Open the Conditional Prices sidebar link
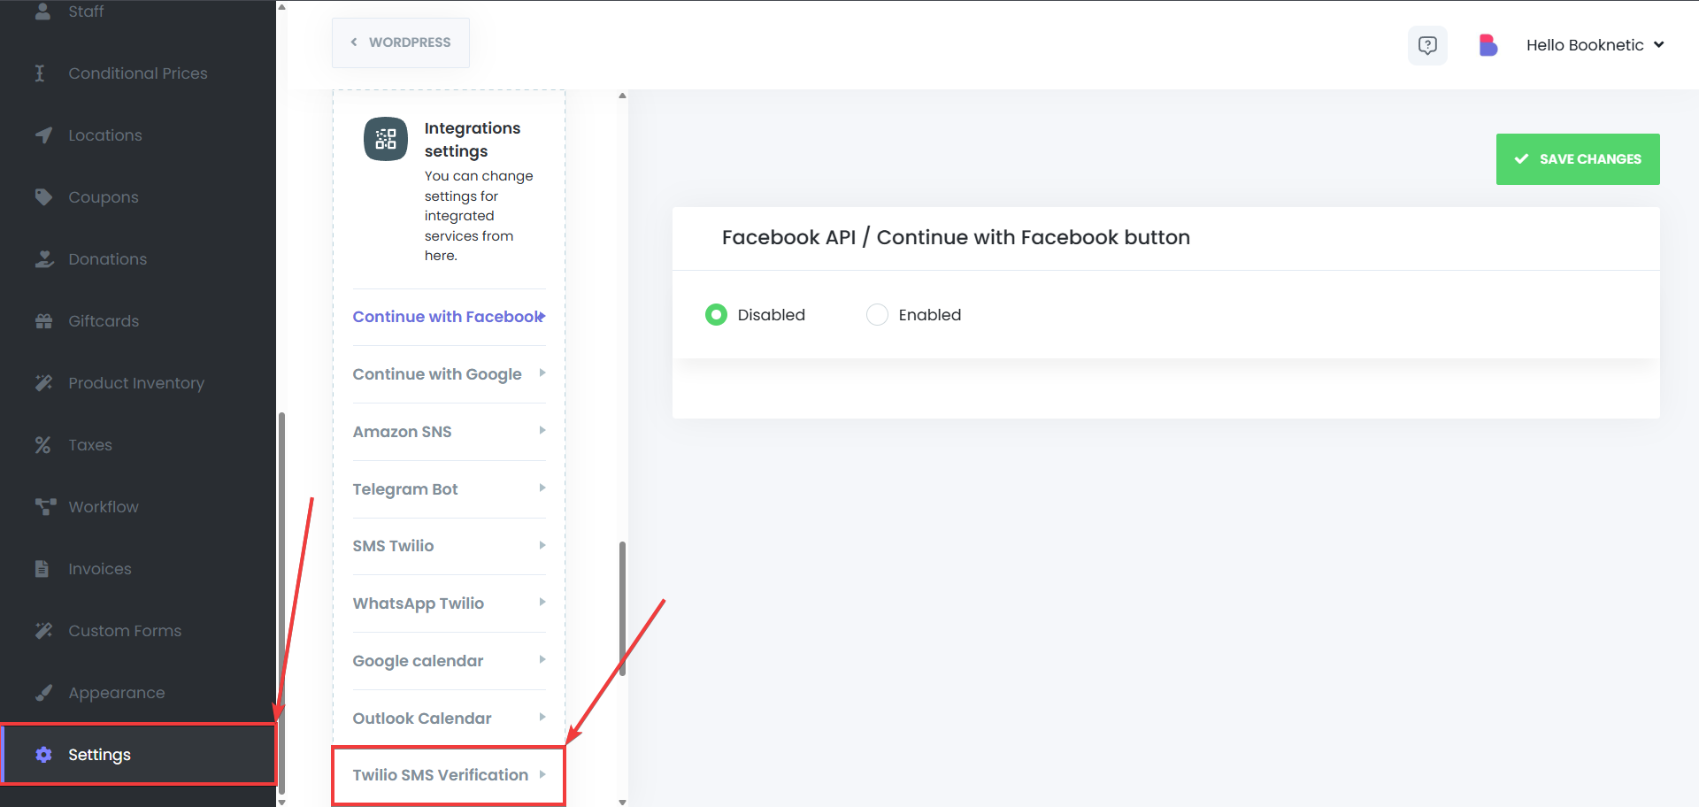Image resolution: width=1699 pixels, height=807 pixels. pyautogui.click(x=138, y=73)
